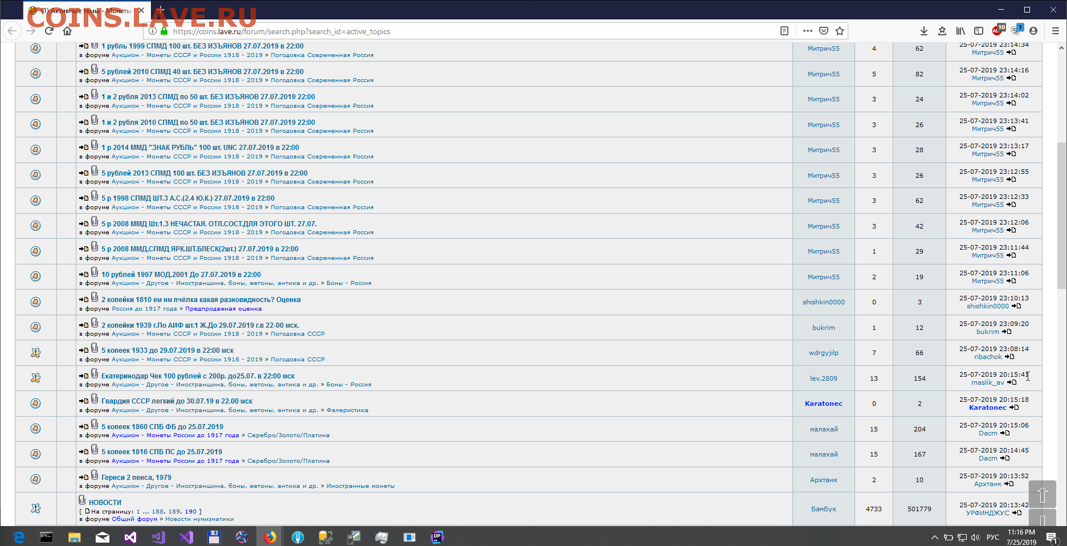Open last poster 'ribachok' profile link

pyautogui.click(x=988, y=357)
